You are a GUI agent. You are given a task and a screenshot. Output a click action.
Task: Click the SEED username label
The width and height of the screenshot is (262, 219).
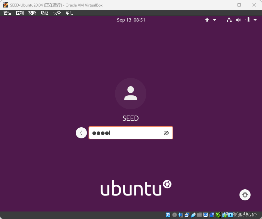tap(131, 118)
